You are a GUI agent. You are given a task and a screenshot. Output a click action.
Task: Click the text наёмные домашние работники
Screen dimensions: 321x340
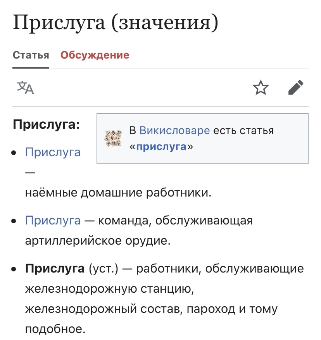tap(118, 192)
